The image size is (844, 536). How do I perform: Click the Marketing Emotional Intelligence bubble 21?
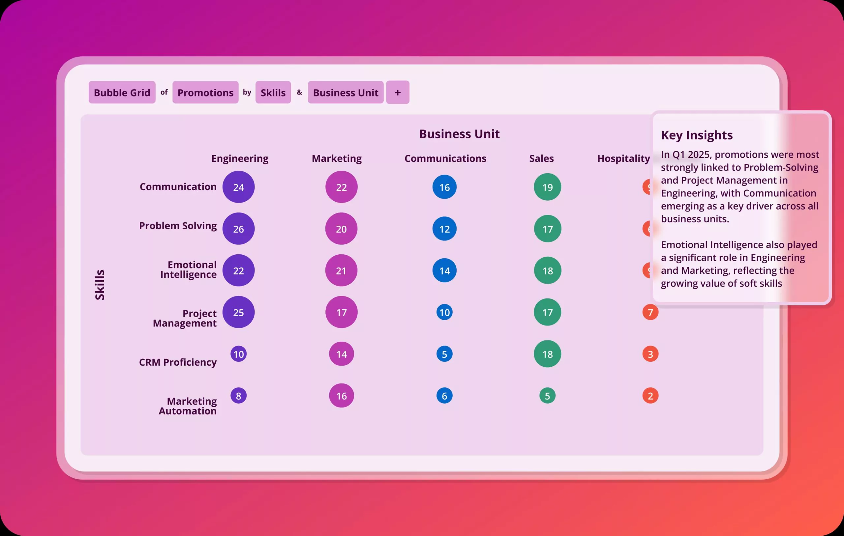click(341, 270)
